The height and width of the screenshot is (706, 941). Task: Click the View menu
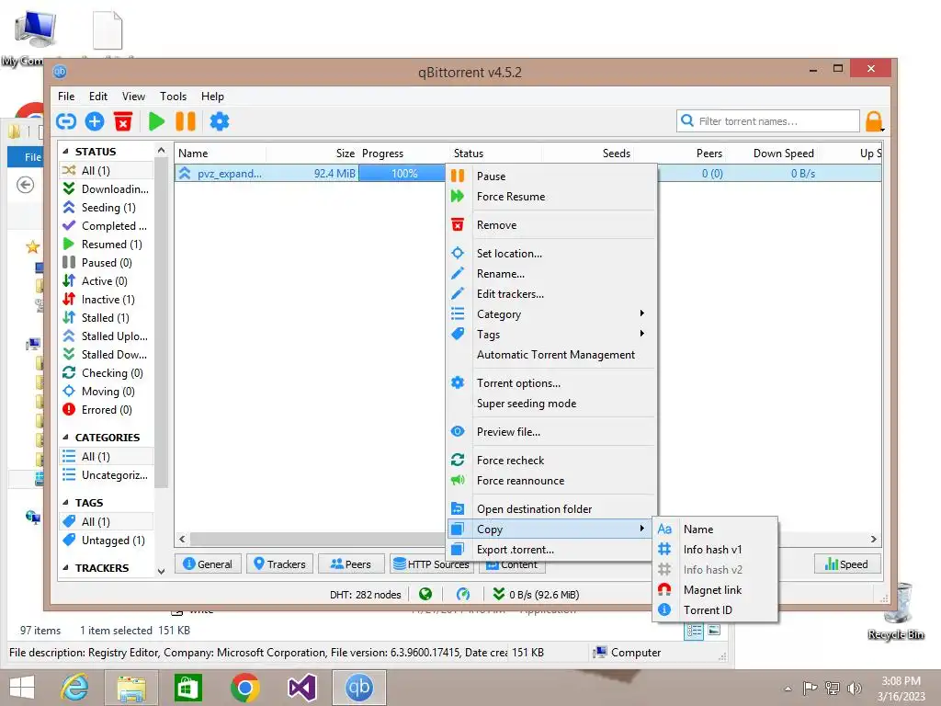point(133,96)
